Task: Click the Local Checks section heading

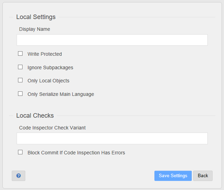Action: point(35,116)
